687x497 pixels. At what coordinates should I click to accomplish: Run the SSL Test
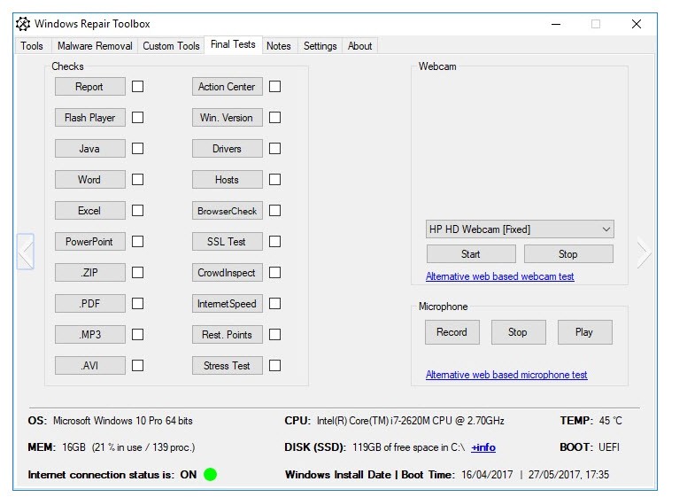click(227, 242)
